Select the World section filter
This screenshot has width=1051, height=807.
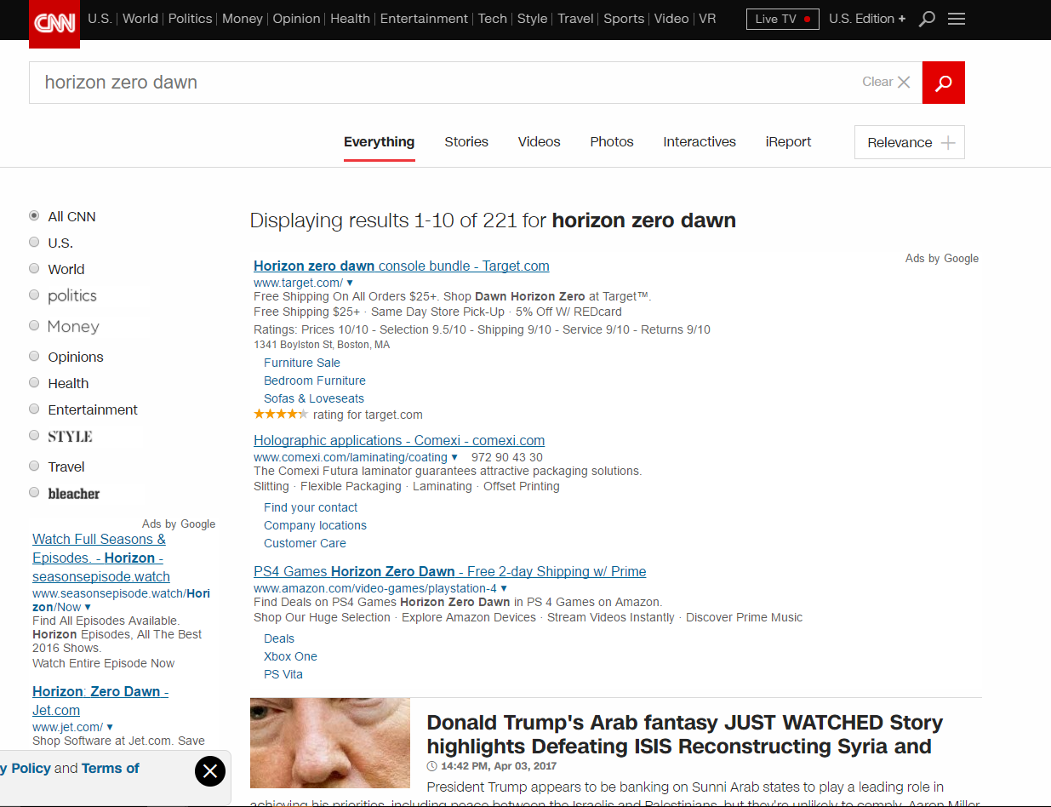34,269
